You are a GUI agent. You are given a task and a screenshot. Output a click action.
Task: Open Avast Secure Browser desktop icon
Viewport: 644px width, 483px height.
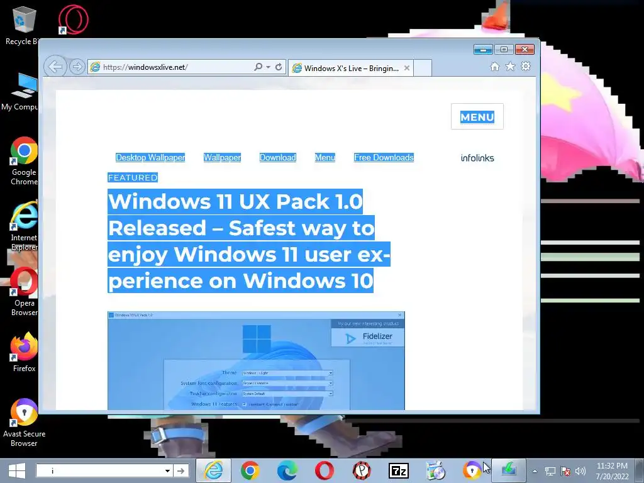pyautogui.click(x=24, y=423)
